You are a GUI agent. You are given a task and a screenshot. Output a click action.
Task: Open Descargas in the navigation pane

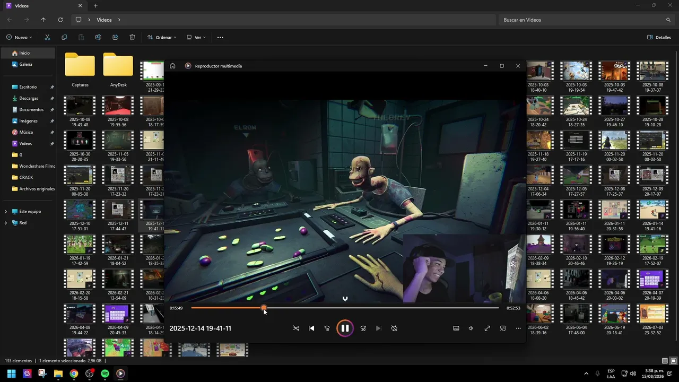coord(28,98)
